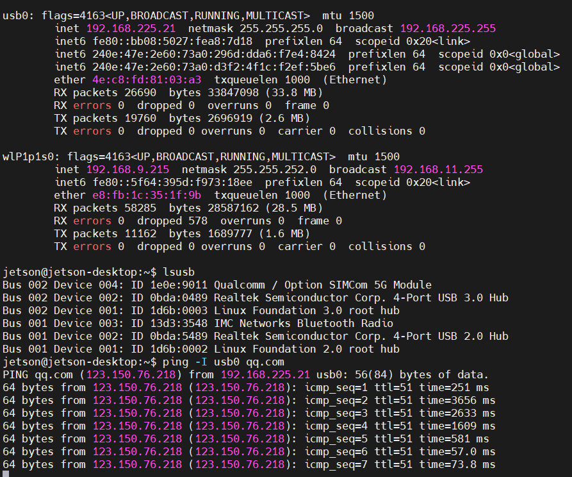The height and width of the screenshot is (477, 572).
Task: Click the time=73.8 ms ping result
Action: [457, 464]
